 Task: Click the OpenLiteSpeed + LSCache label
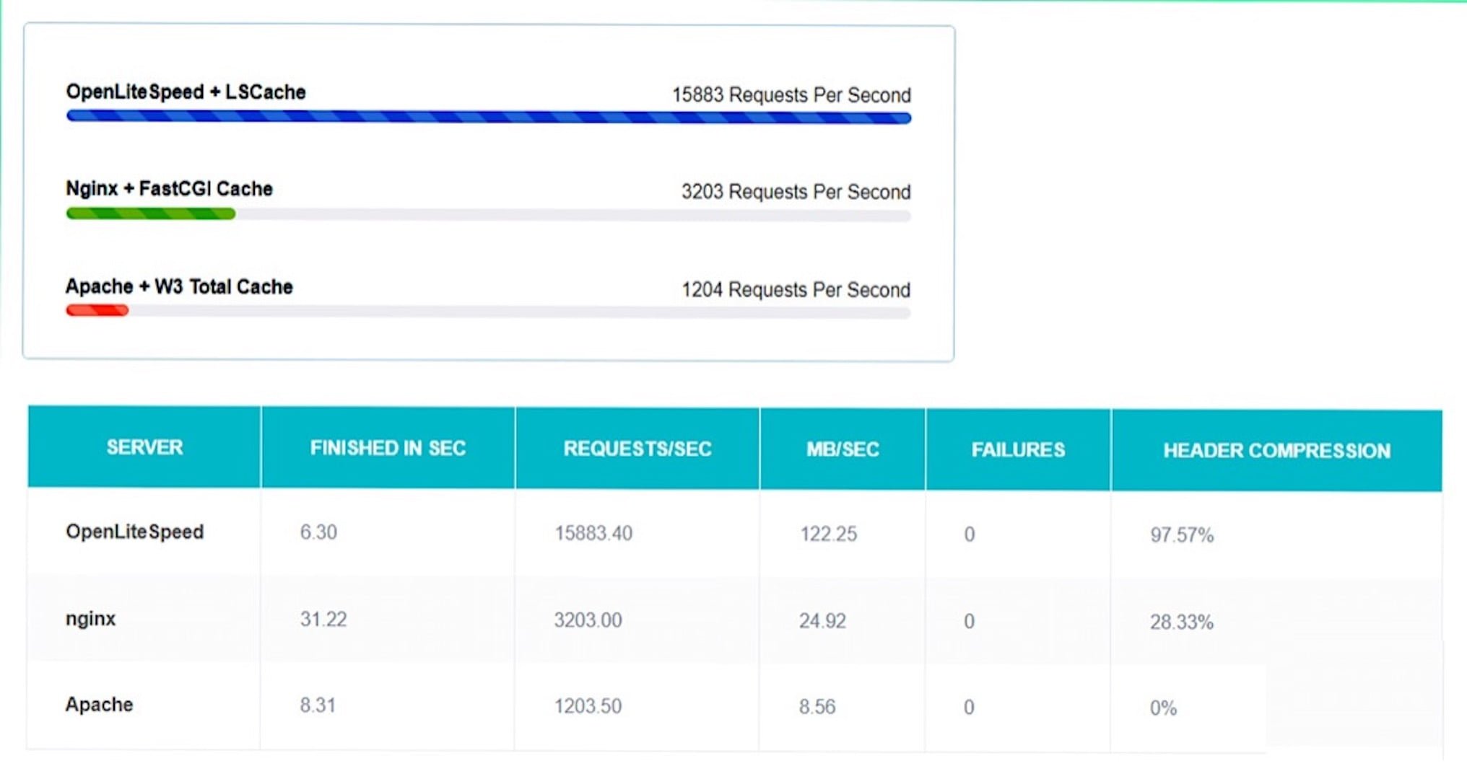point(185,92)
